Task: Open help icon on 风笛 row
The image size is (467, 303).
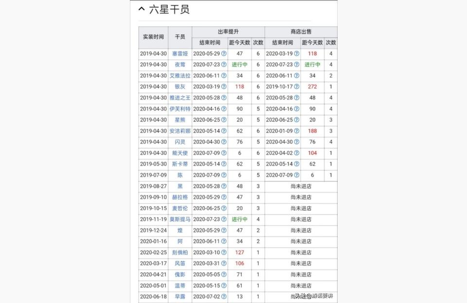Action: click(x=224, y=264)
